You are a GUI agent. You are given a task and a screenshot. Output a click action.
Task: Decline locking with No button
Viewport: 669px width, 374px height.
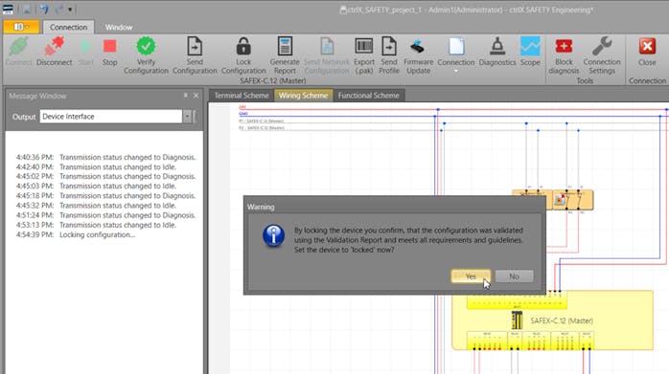514,276
